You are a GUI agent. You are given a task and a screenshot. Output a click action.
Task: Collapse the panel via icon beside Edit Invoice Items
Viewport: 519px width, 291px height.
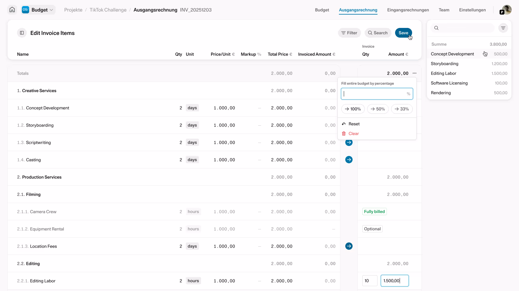pos(22,33)
